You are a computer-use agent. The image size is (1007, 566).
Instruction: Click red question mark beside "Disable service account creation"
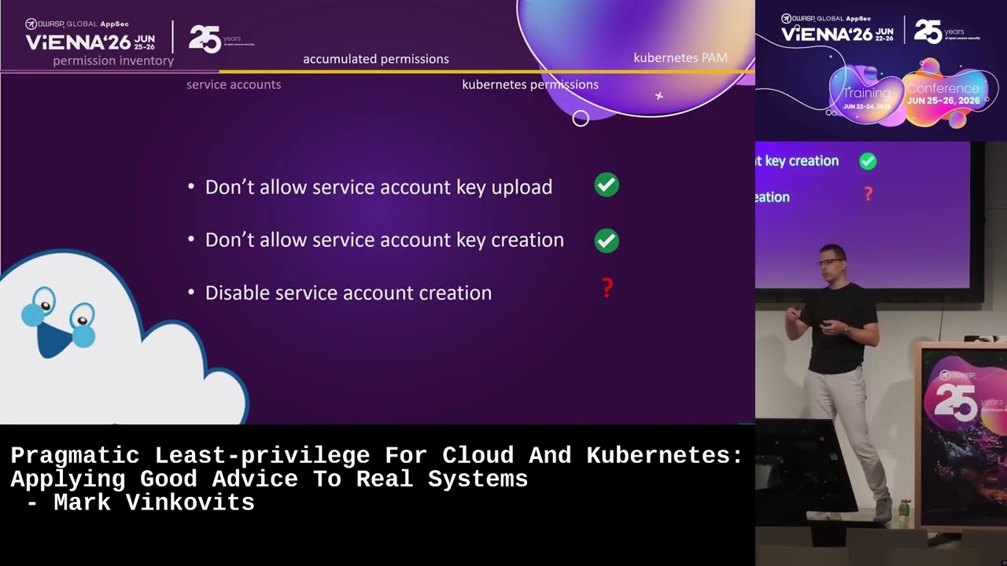point(607,289)
